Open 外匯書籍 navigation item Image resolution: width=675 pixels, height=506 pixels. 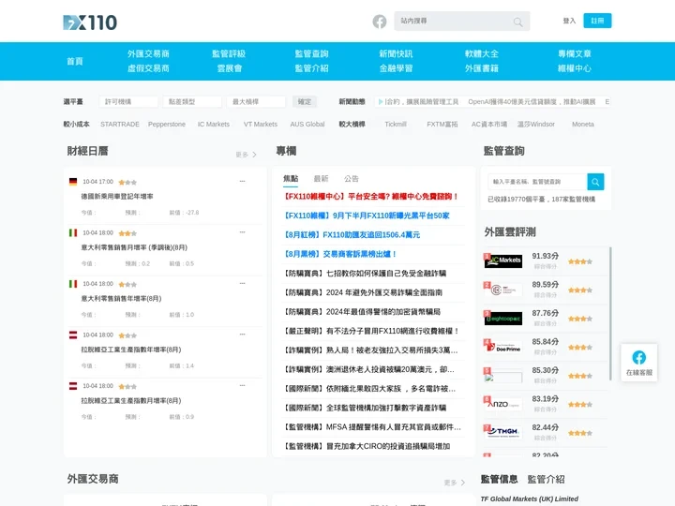coord(481,68)
